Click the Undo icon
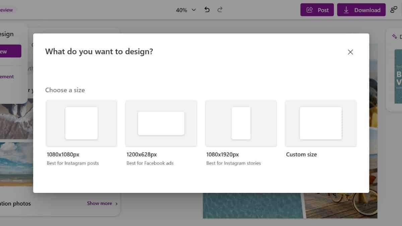The width and height of the screenshot is (402, 226). [207, 10]
